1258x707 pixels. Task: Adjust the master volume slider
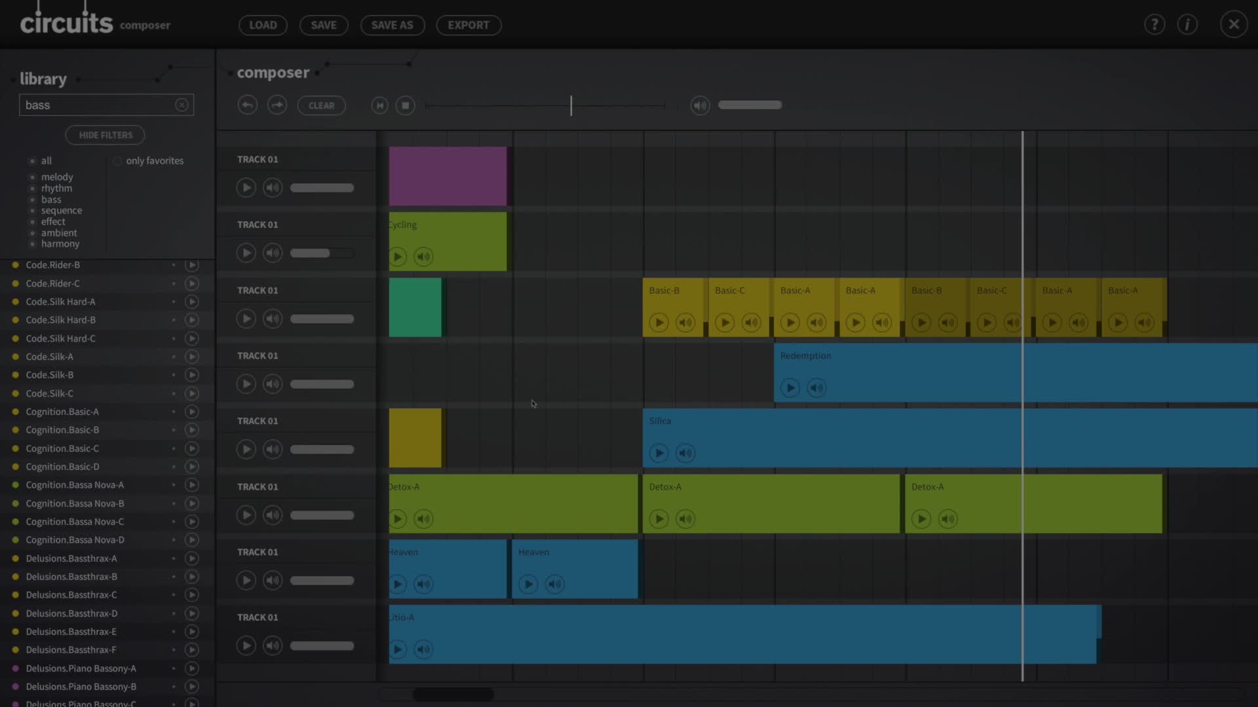coord(750,105)
